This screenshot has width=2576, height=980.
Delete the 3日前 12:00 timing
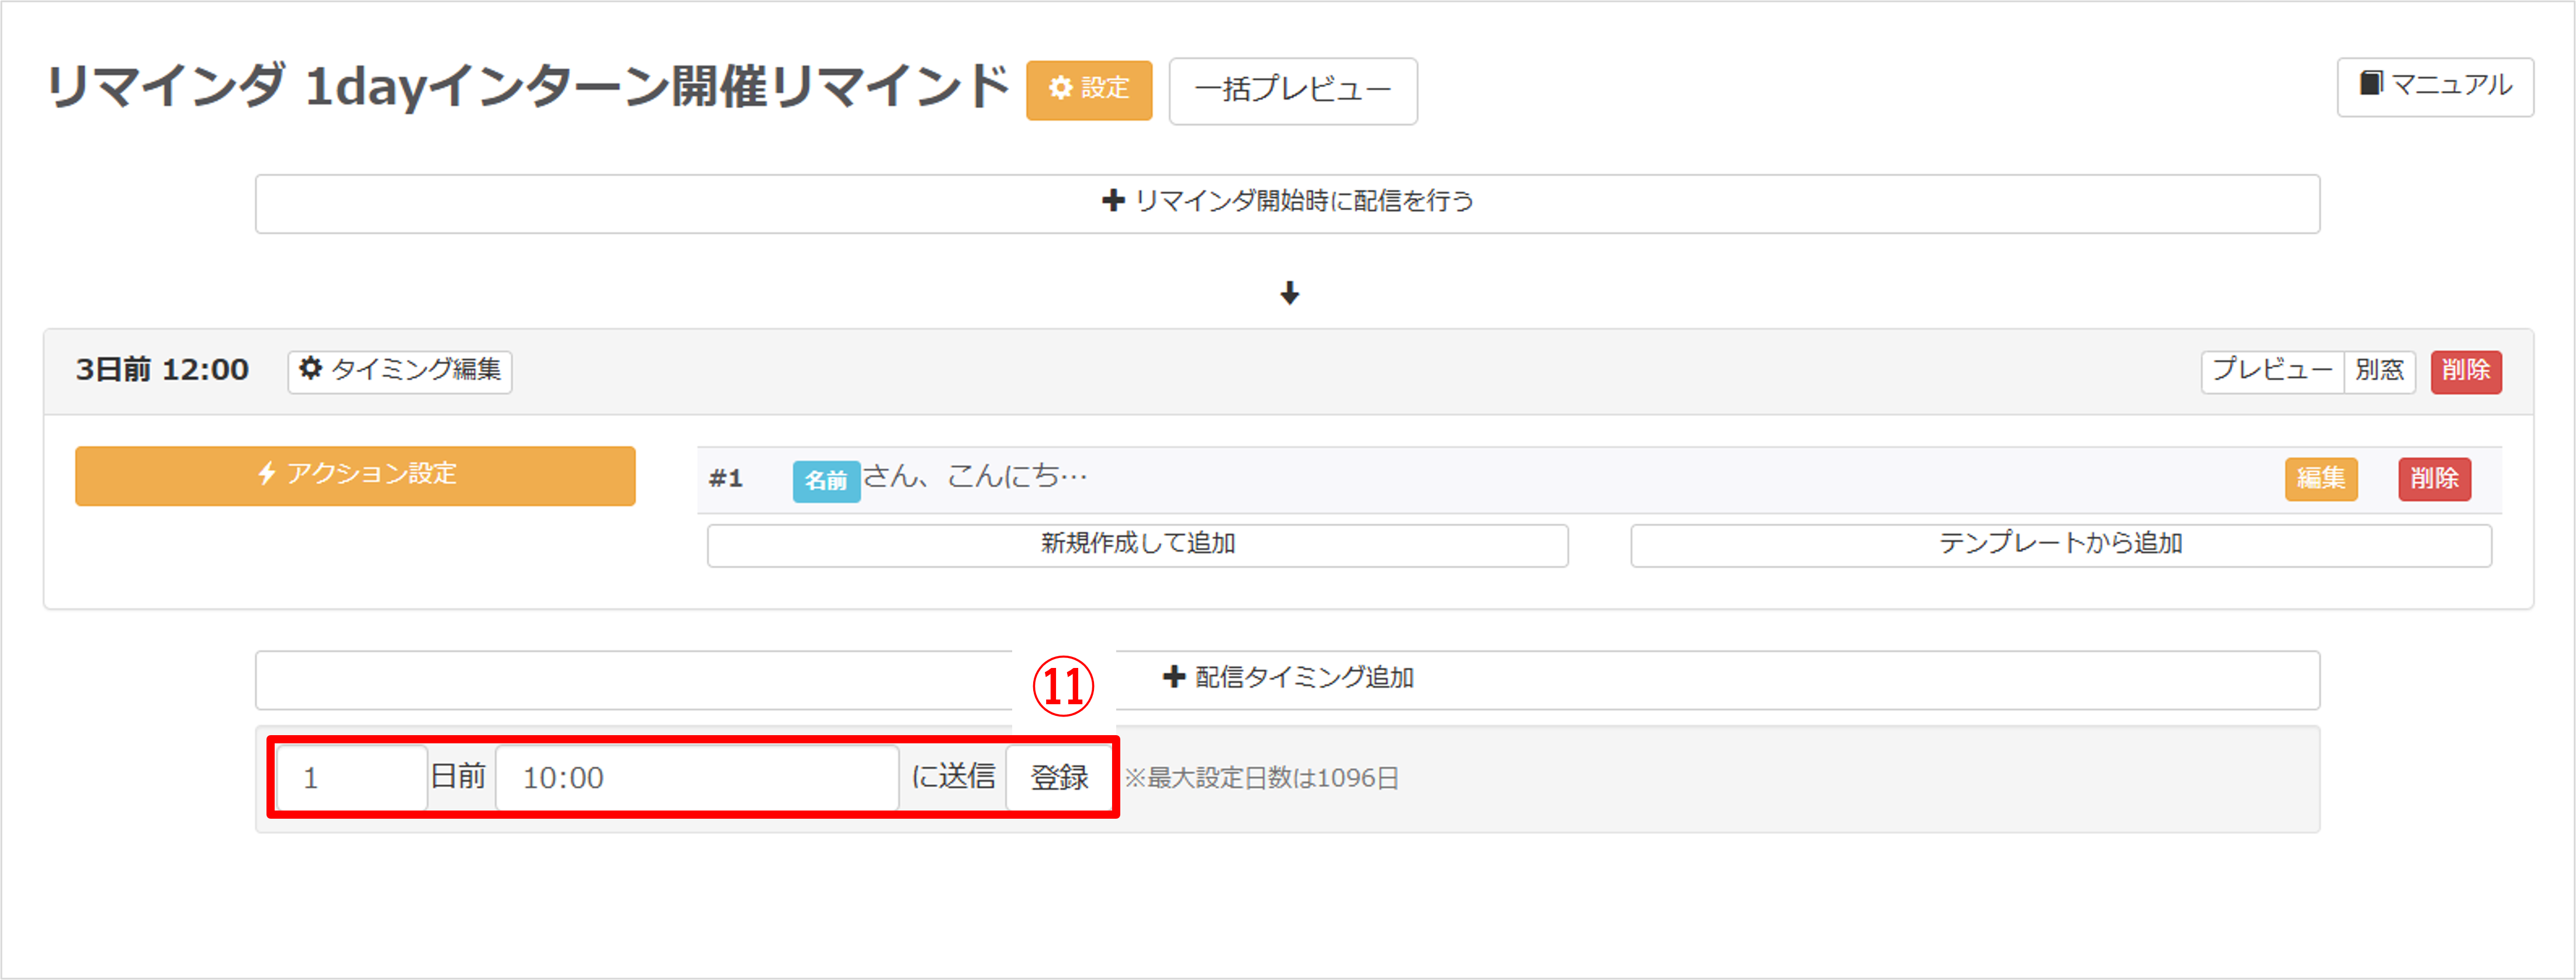click(2465, 371)
